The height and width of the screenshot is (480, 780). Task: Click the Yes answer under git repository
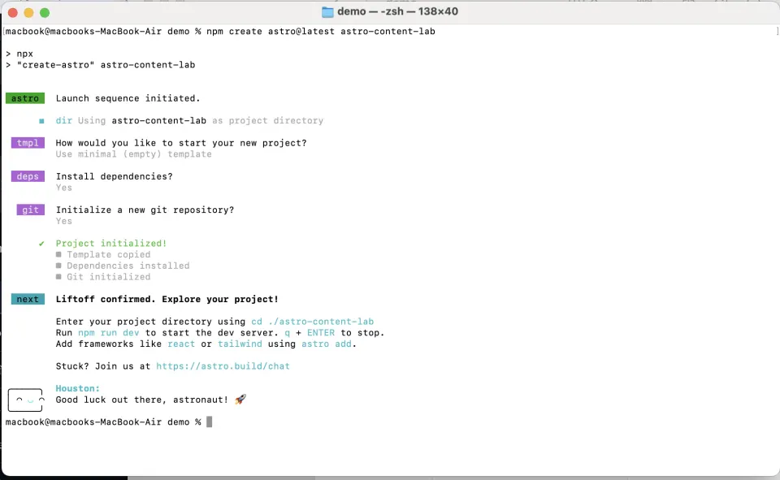63,222
